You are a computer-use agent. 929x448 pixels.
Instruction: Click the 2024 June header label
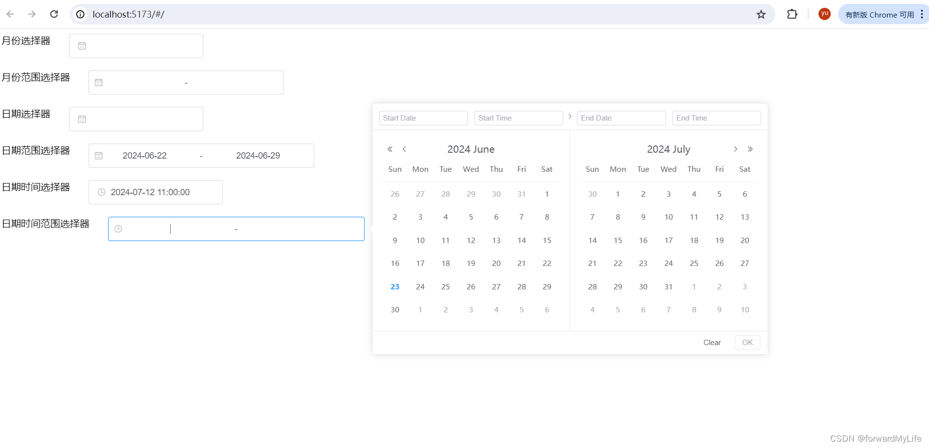pyautogui.click(x=471, y=149)
